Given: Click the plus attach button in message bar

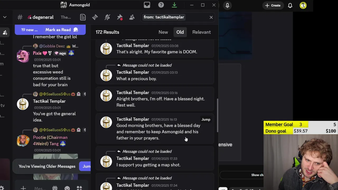Looking at the screenshot, I should (23, 188).
